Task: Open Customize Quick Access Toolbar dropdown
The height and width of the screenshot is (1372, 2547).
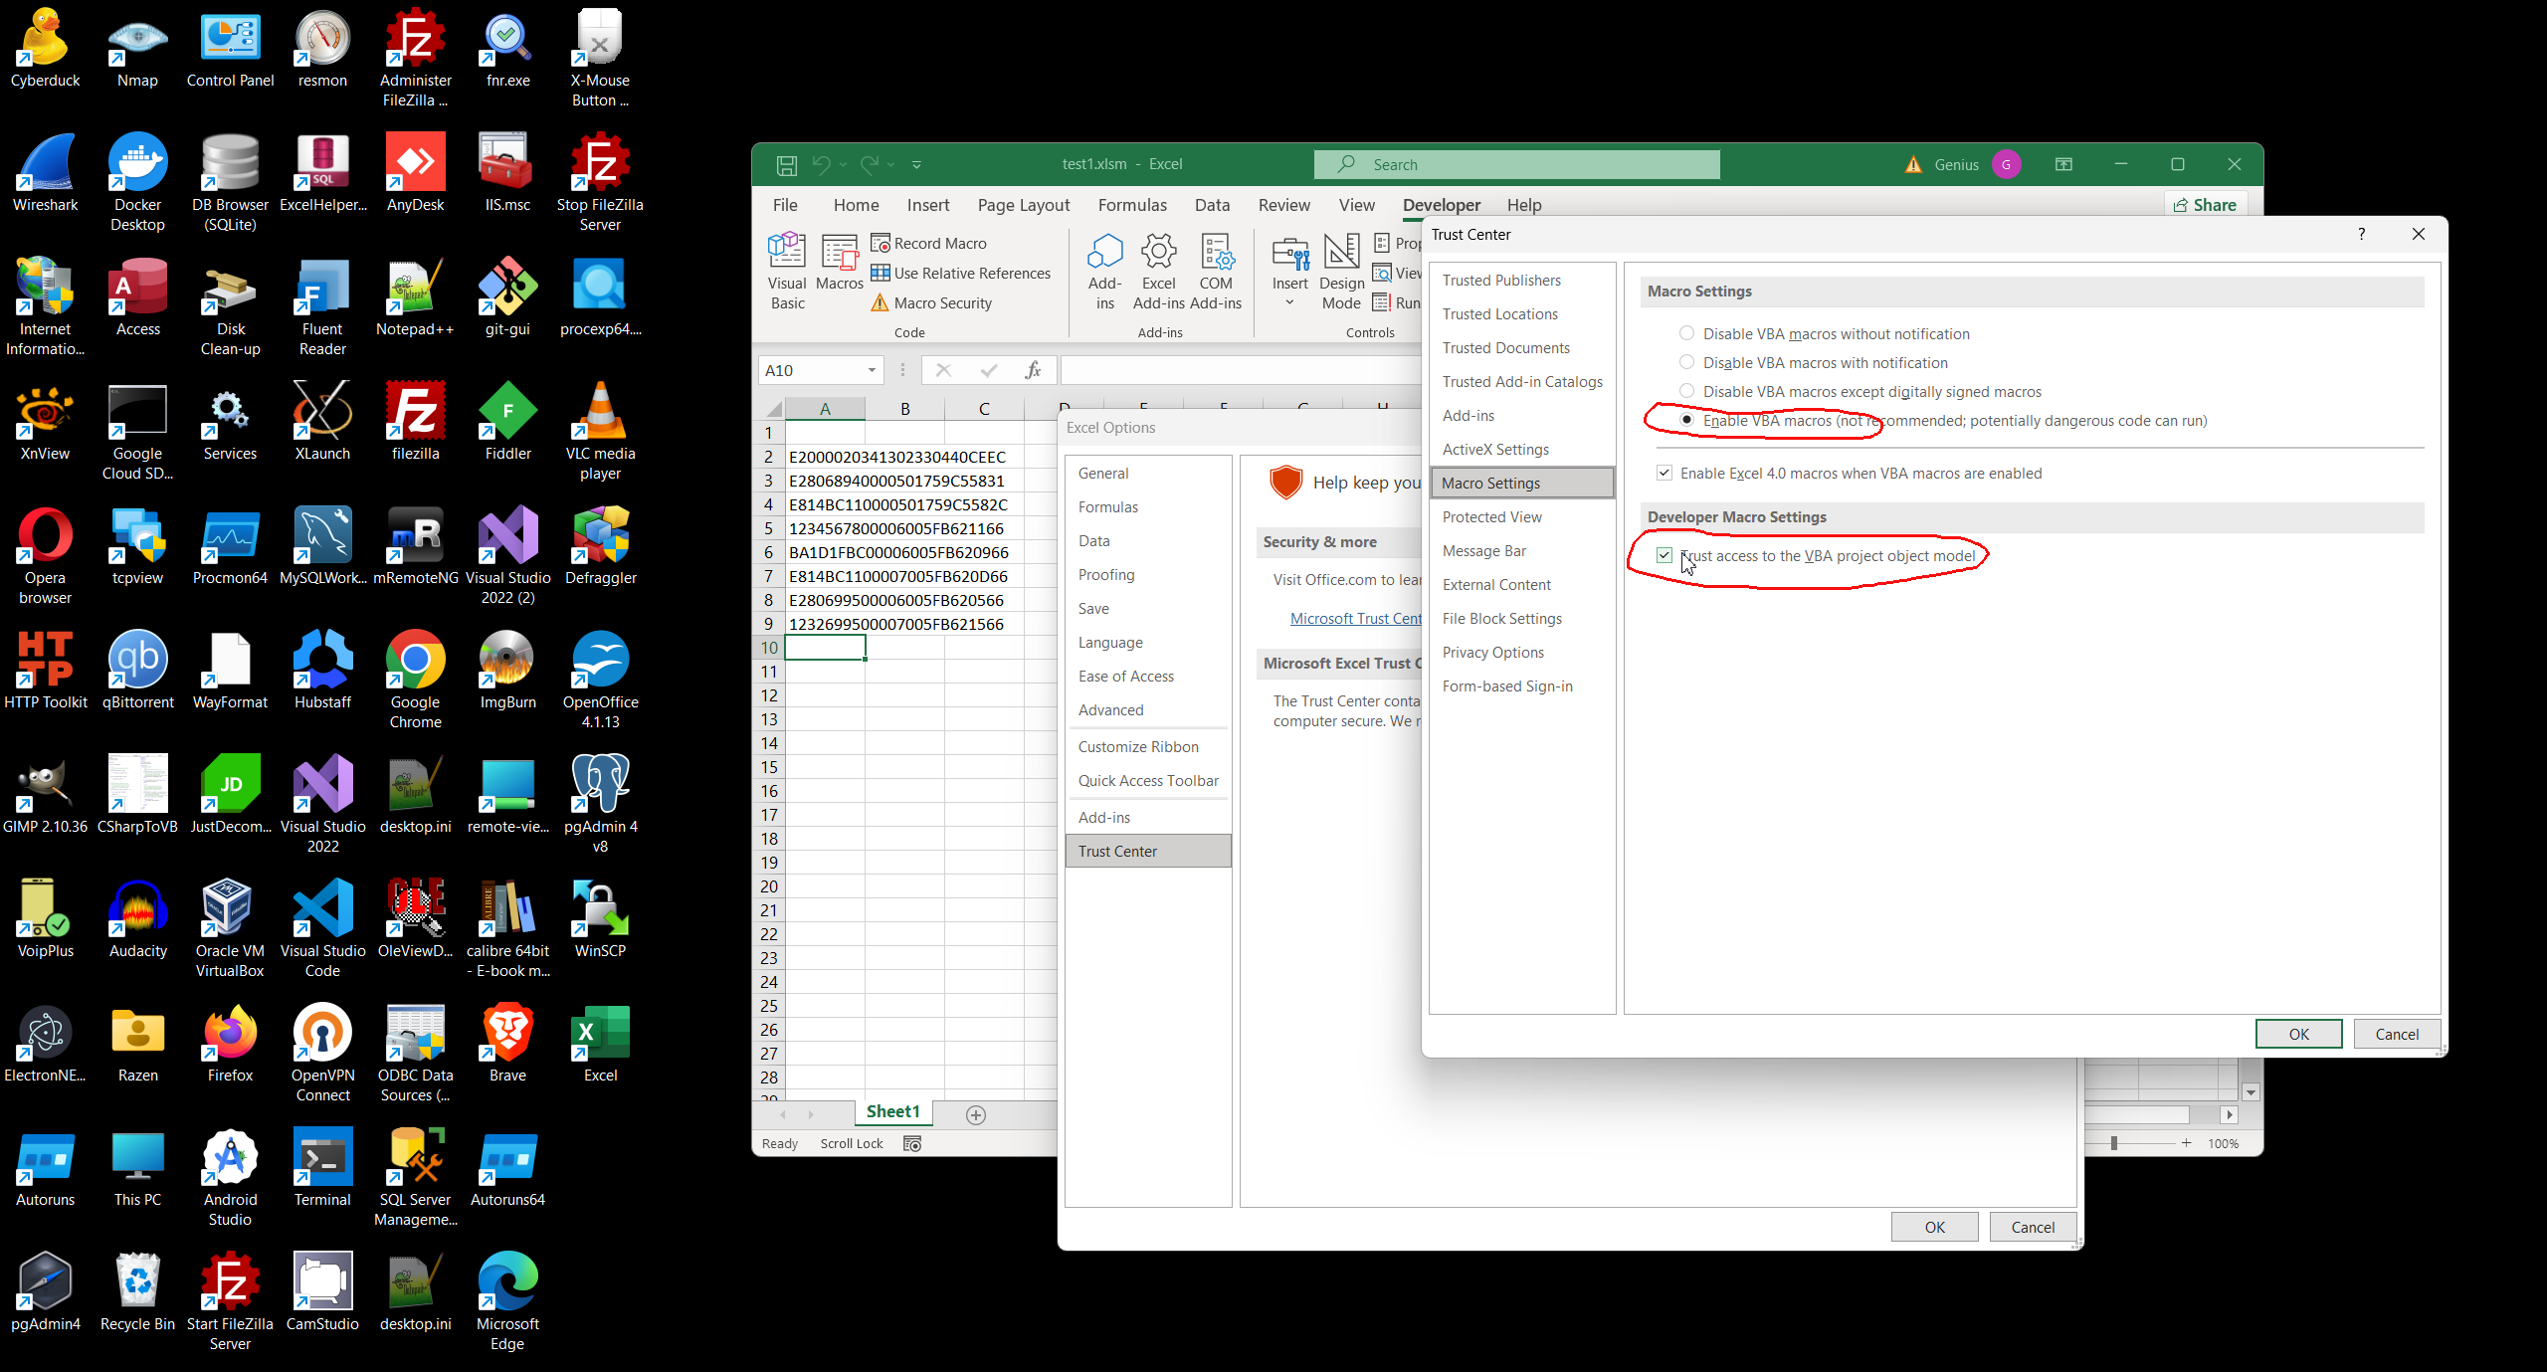Action: (x=916, y=165)
